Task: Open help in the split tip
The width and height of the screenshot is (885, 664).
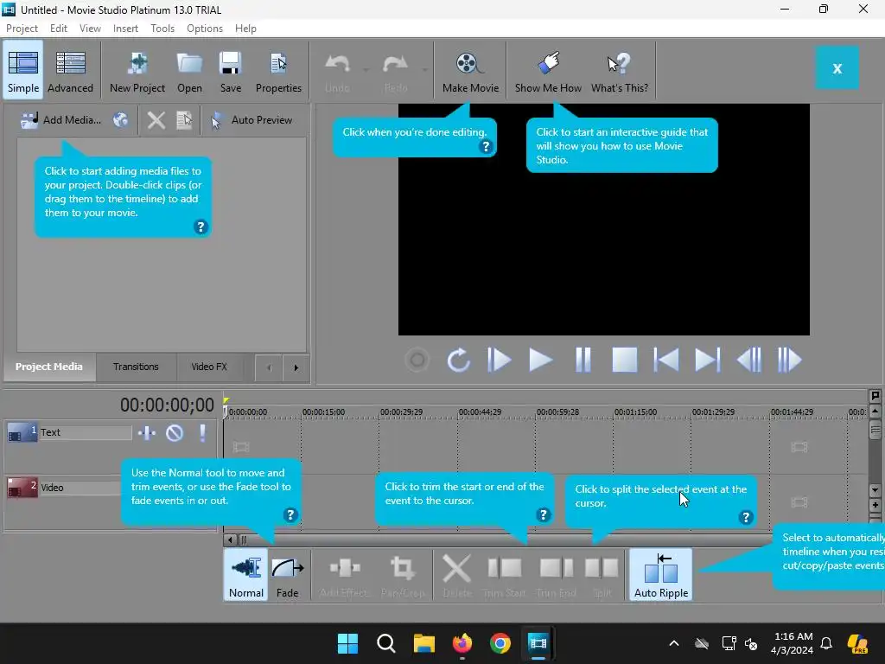Action: (x=746, y=517)
